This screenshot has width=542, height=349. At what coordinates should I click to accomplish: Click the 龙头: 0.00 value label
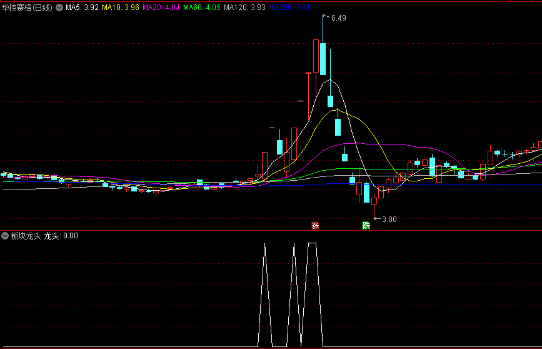[61, 236]
